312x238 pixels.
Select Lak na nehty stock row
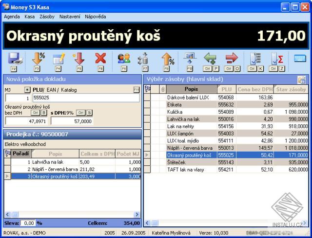(226, 126)
